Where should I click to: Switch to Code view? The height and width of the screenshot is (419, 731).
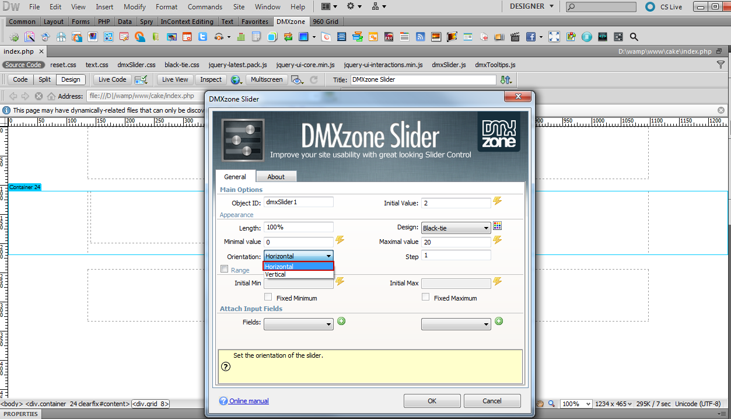(x=20, y=80)
